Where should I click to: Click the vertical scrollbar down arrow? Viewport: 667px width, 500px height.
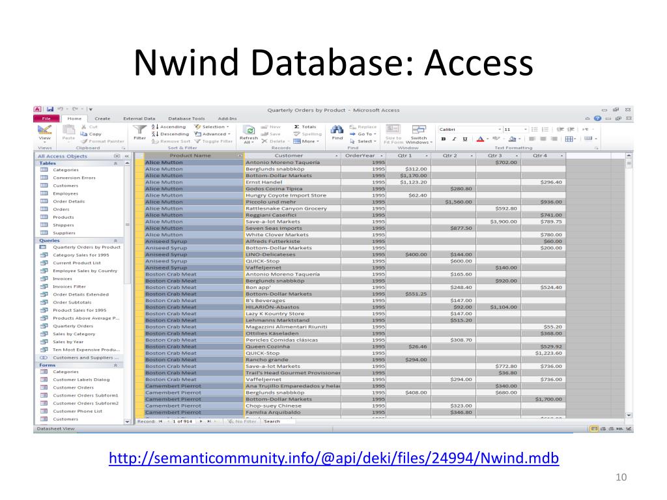[629, 415]
